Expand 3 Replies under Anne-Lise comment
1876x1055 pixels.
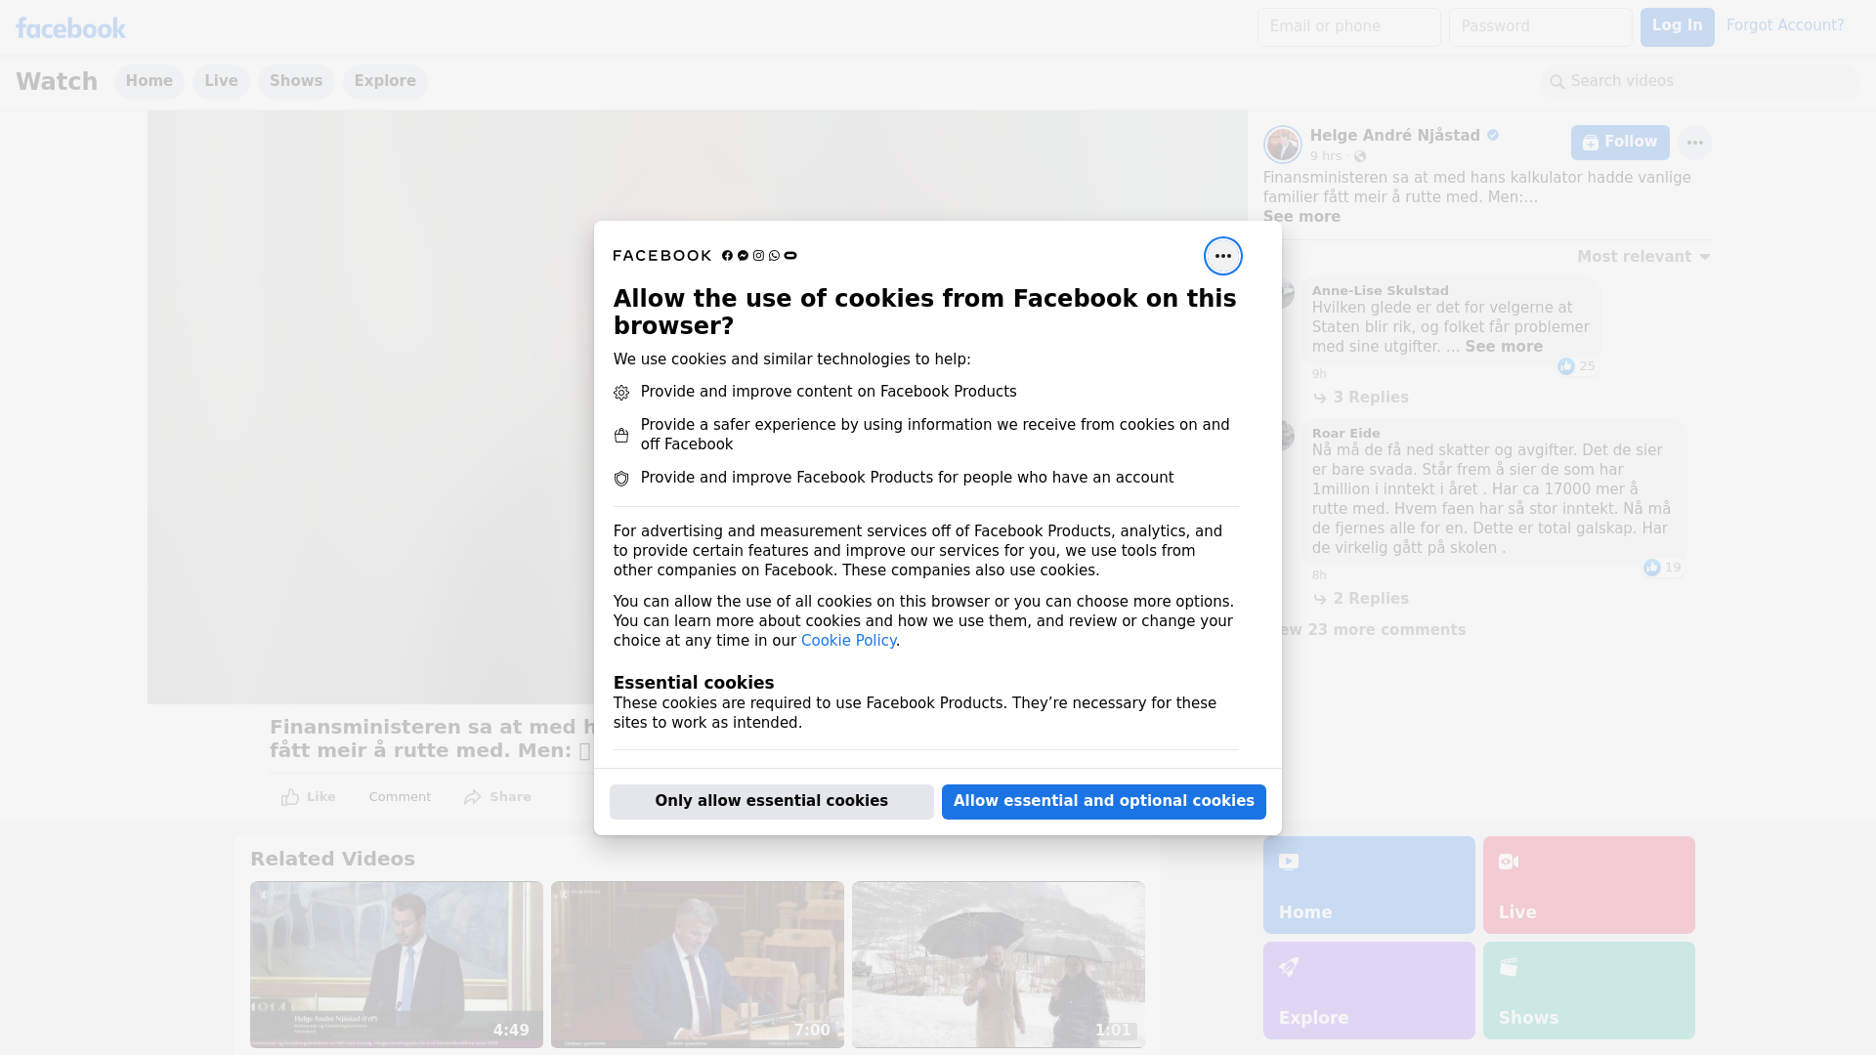[1361, 398]
